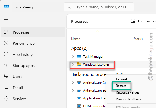Click the Task Manager app logo icon
156x108 pixels.
point(7,7)
